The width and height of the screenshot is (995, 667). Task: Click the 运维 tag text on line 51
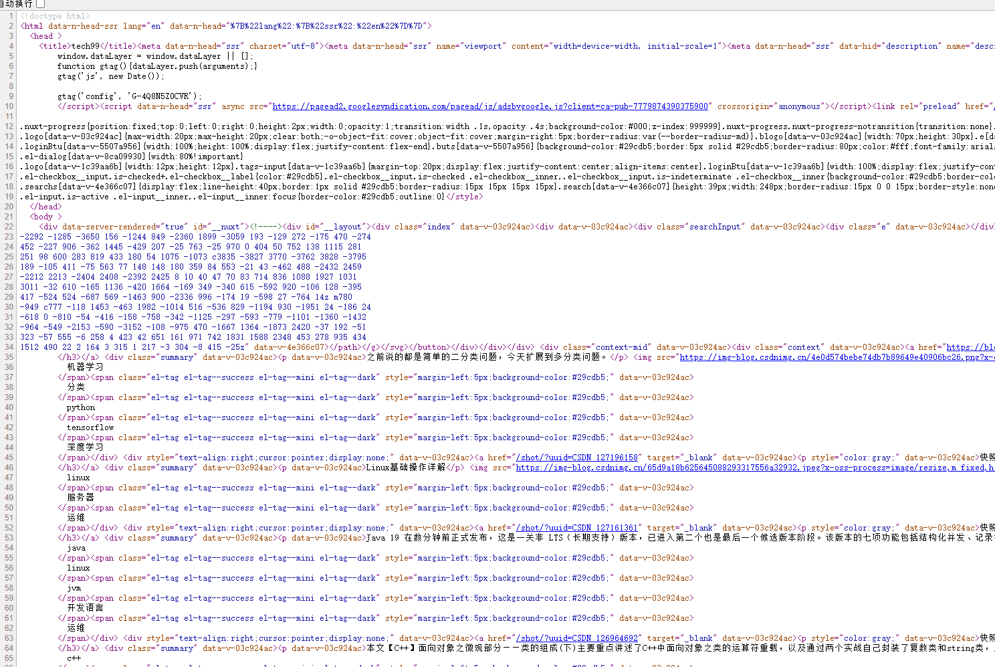coord(76,518)
